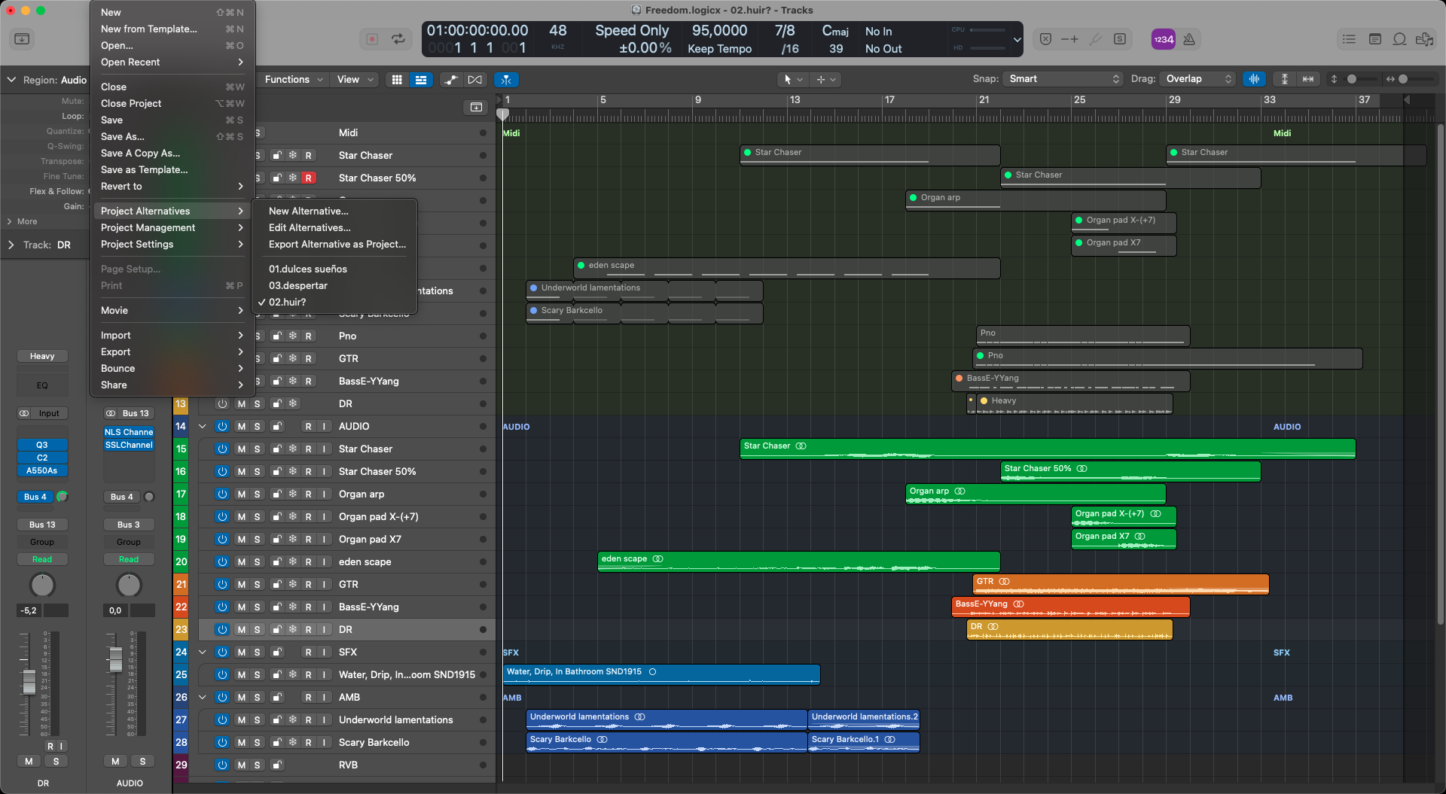Show the automation view button
This screenshot has height=794, width=1446.
(x=450, y=80)
